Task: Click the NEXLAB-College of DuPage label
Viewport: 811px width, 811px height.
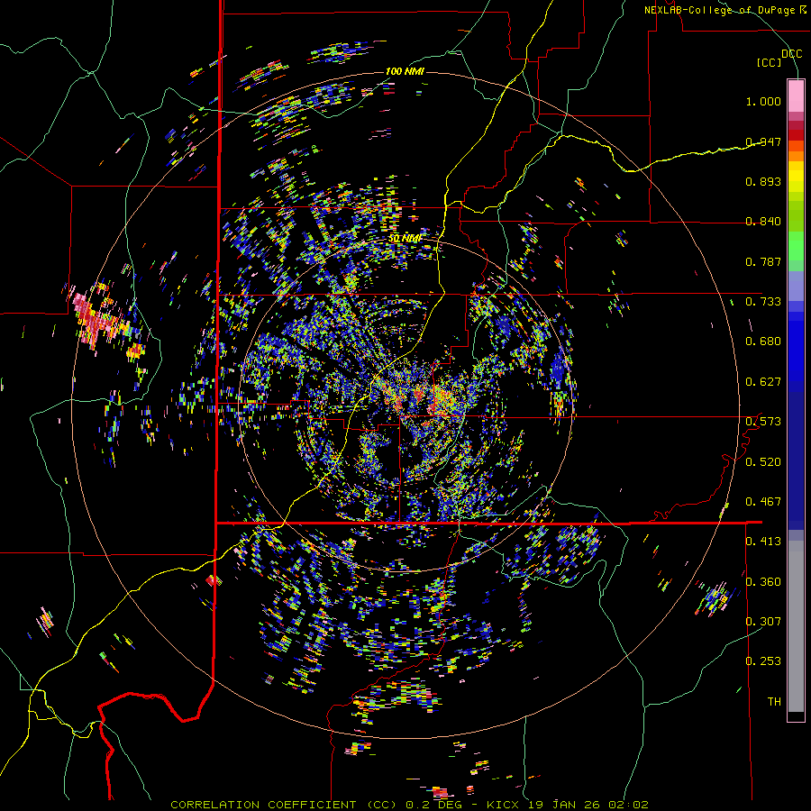Action: 724,10
